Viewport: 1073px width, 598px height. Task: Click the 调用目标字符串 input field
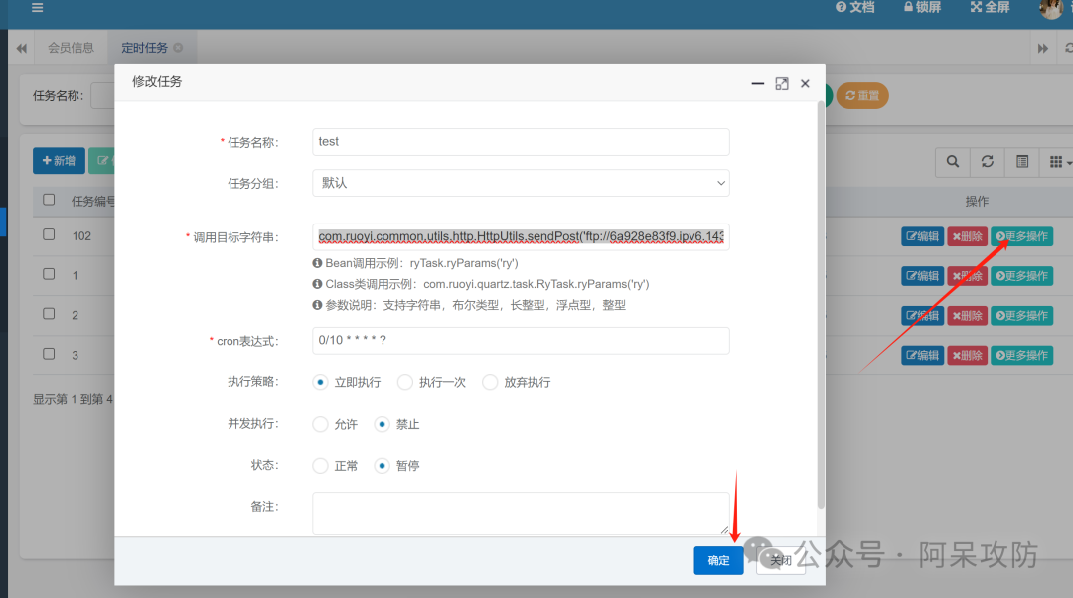click(521, 236)
